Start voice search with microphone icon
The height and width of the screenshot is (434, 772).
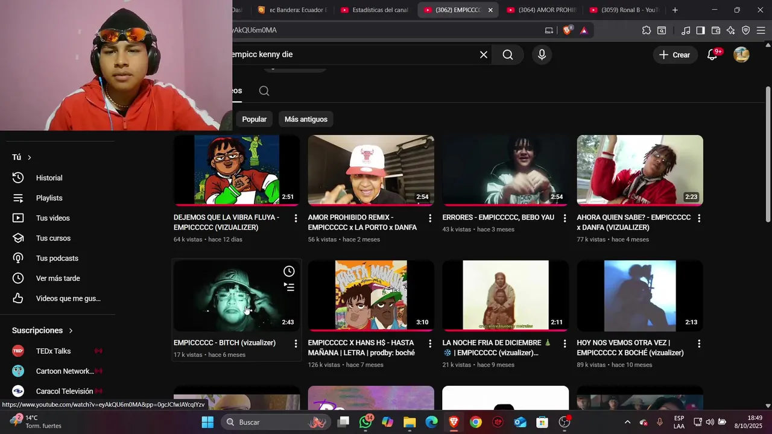[x=542, y=55]
